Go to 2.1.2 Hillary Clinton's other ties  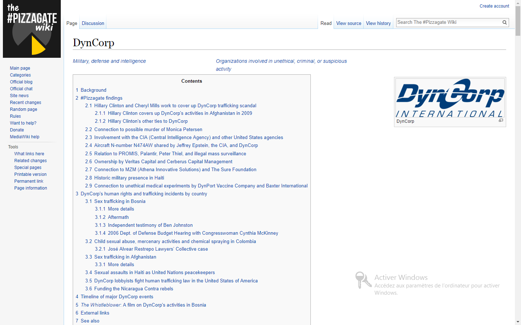pos(141,121)
